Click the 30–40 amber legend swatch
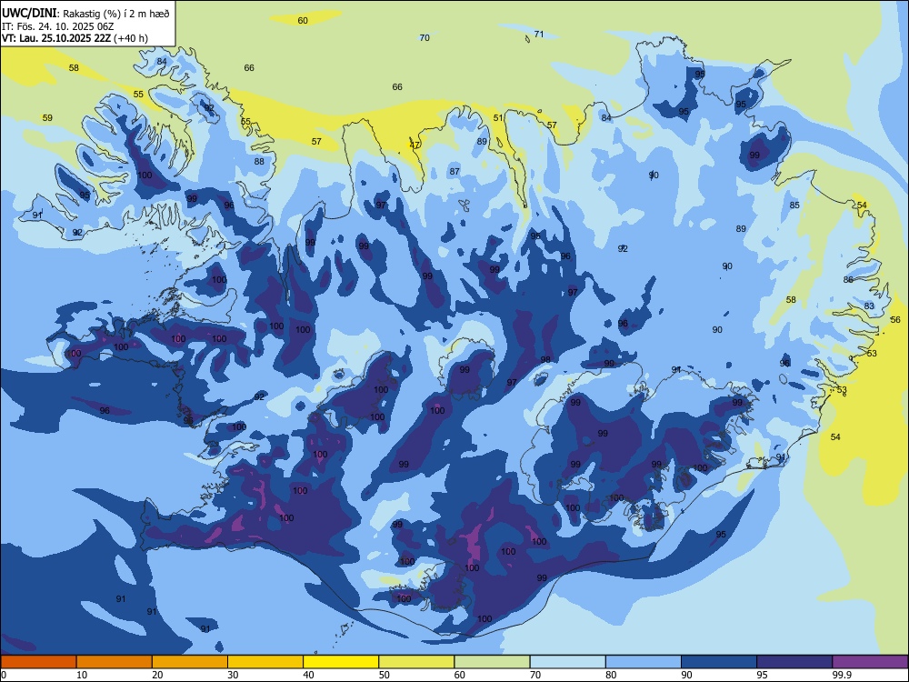The height and width of the screenshot is (682, 909). coord(265,662)
